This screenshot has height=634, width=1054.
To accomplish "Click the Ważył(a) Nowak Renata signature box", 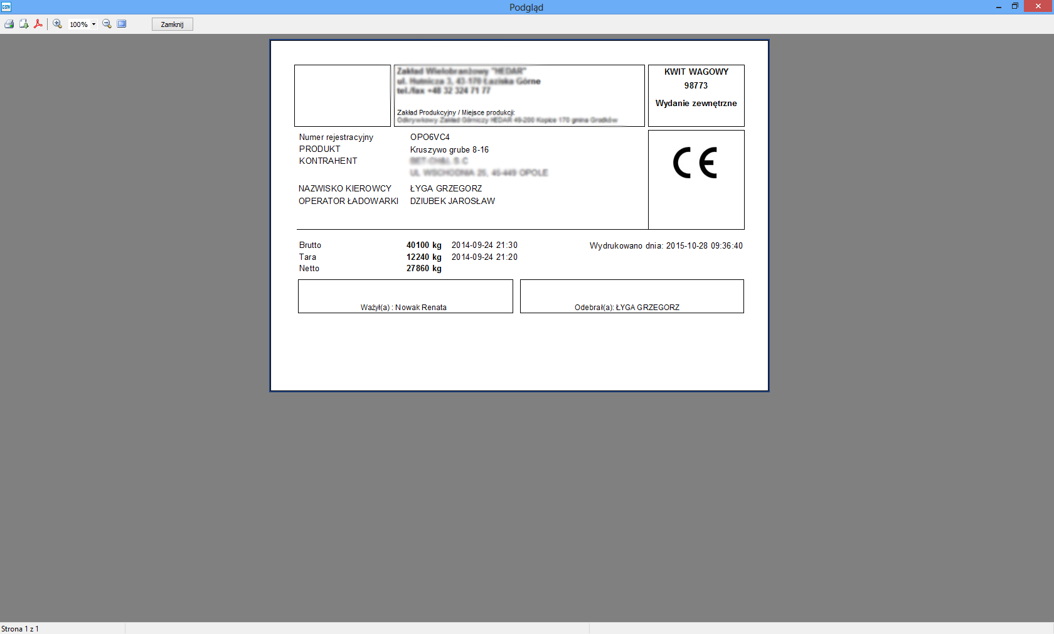I will coord(405,296).
